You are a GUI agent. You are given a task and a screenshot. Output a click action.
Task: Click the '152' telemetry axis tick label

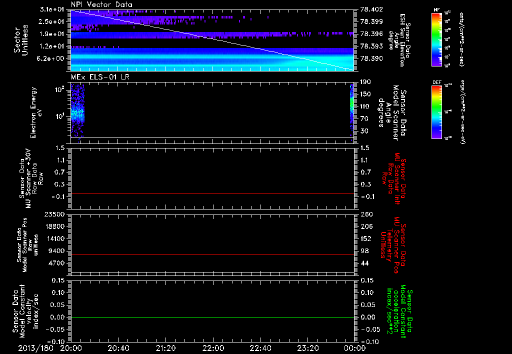(x=365, y=238)
